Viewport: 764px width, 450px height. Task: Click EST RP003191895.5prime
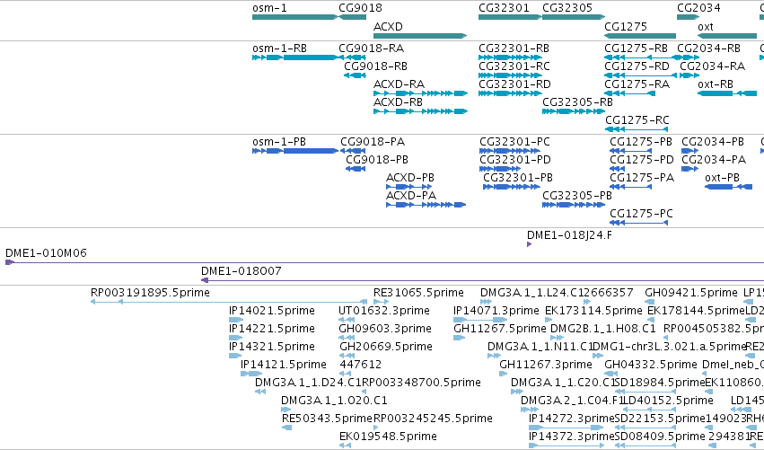pyautogui.click(x=229, y=302)
